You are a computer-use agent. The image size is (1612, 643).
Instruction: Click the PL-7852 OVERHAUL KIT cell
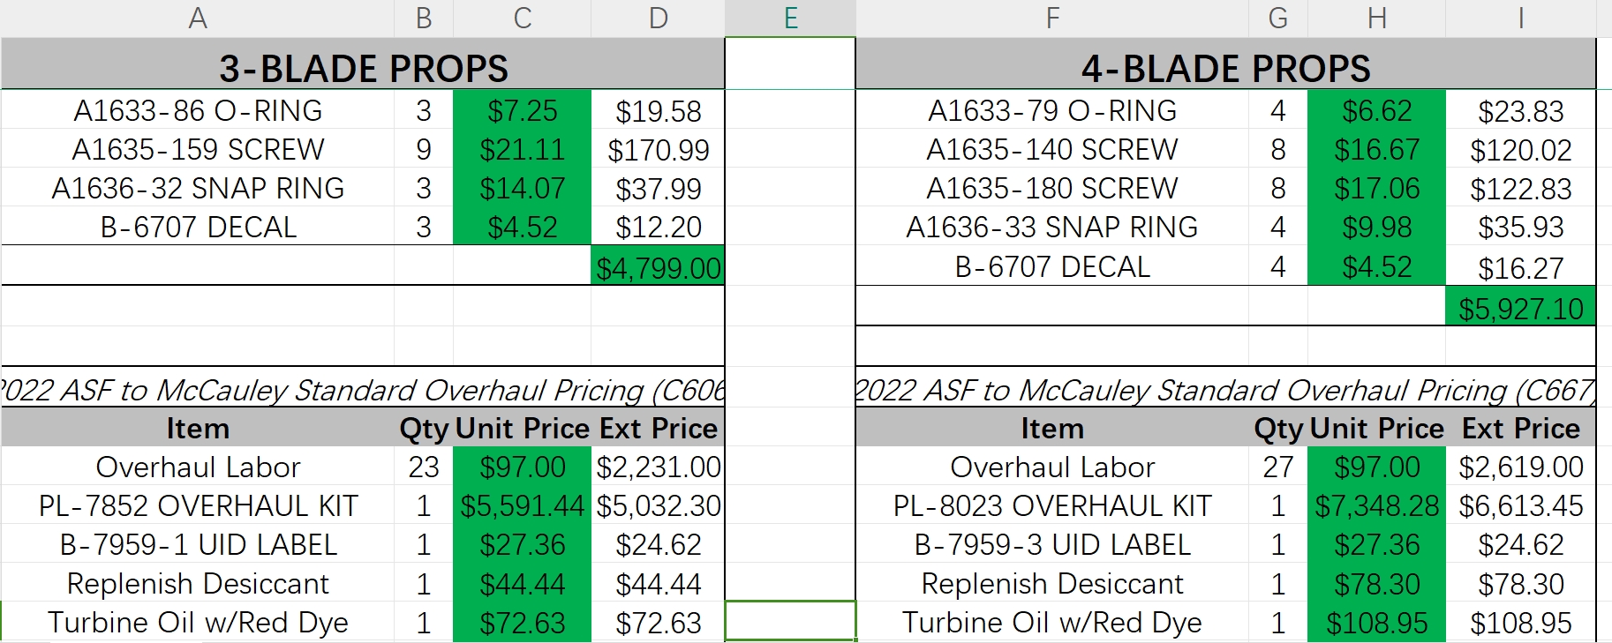(198, 505)
